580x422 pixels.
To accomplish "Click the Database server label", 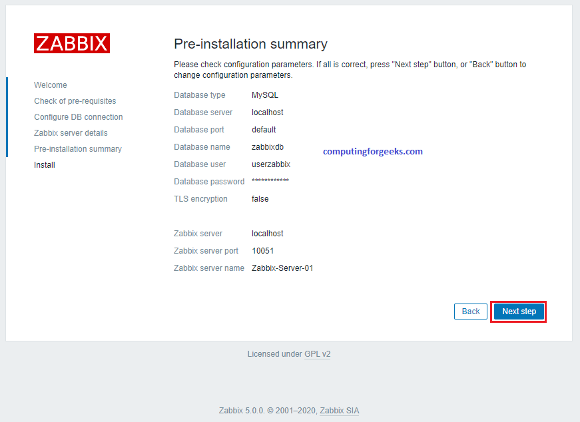I will (x=203, y=112).
